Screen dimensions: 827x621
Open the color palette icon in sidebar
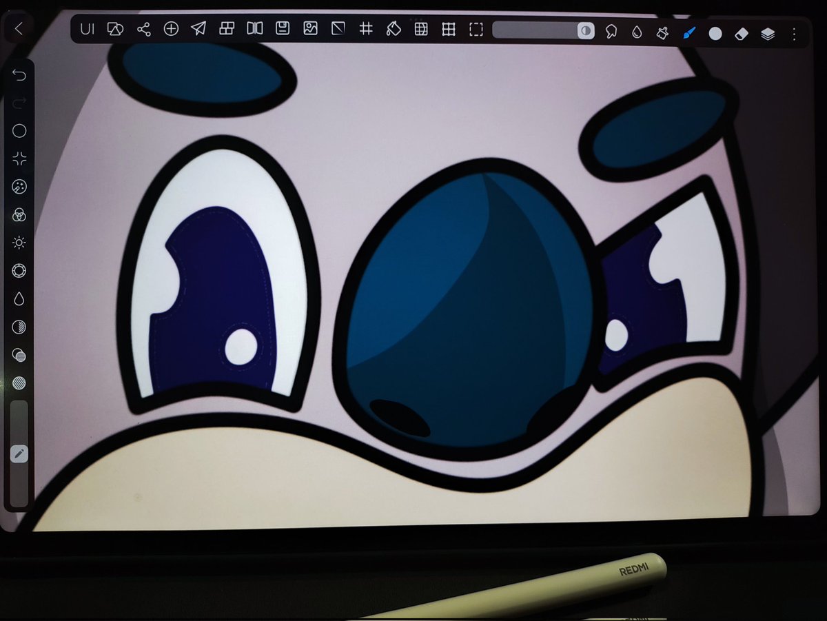[x=19, y=187]
